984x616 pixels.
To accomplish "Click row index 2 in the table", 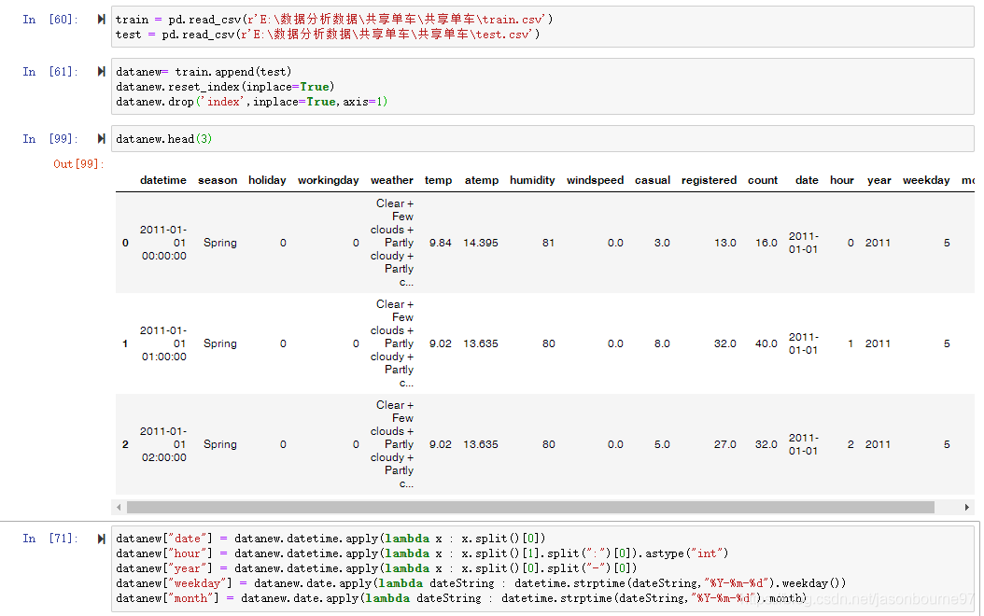I will point(125,445).
